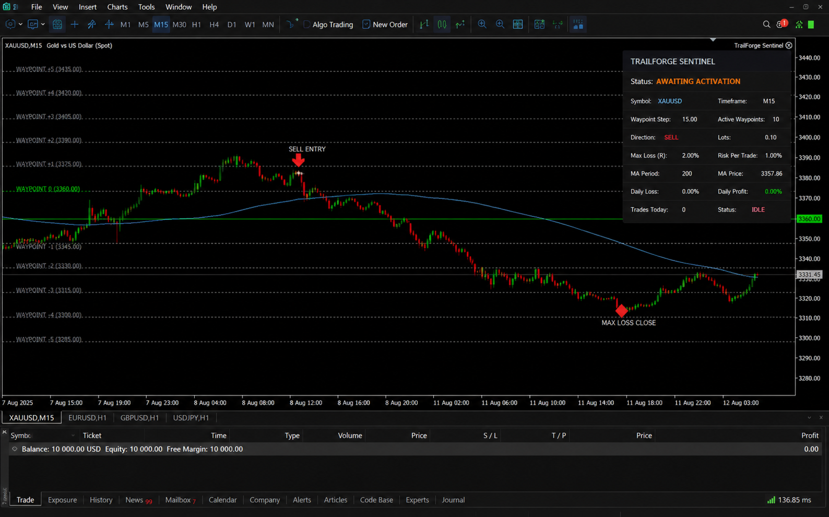Viewport: 829px width, 517px height.
Task: Open the Mailbox tab
Action: click(180, 500)
